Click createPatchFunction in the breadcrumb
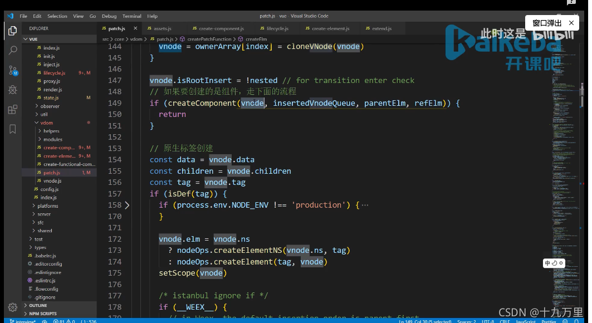 coord(209,39)
